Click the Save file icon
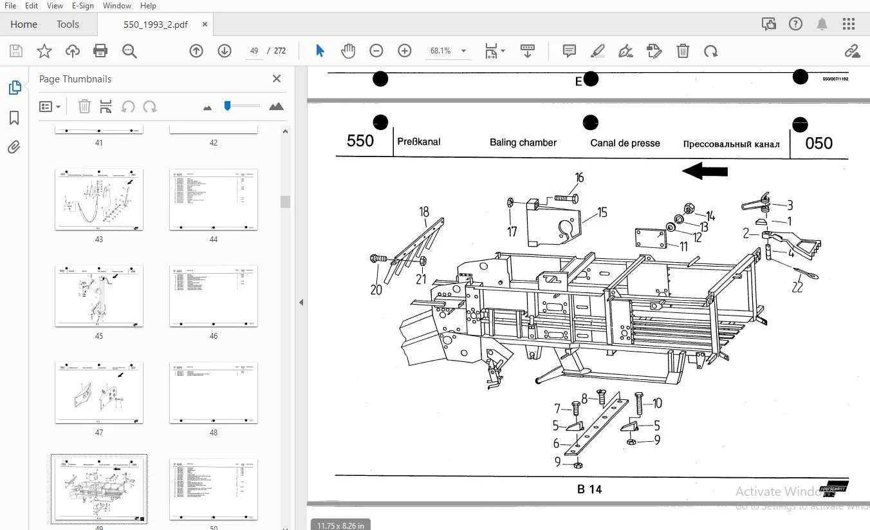870x530 pixels. click(x=16, y=51)
